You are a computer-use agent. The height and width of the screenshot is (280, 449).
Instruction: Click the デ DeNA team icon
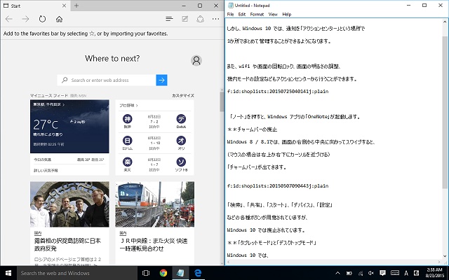[181, 118]
